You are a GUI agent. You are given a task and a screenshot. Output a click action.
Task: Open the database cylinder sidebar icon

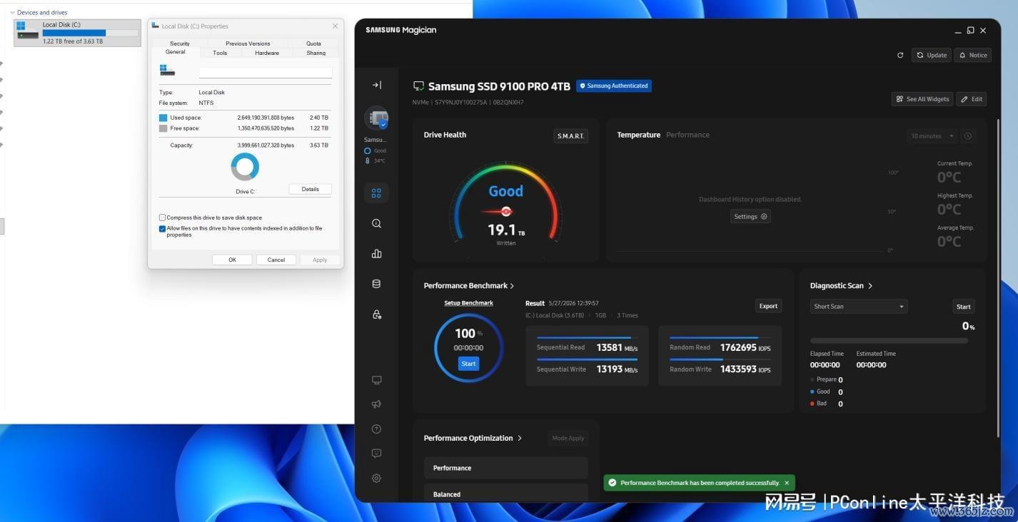point(376,284)
